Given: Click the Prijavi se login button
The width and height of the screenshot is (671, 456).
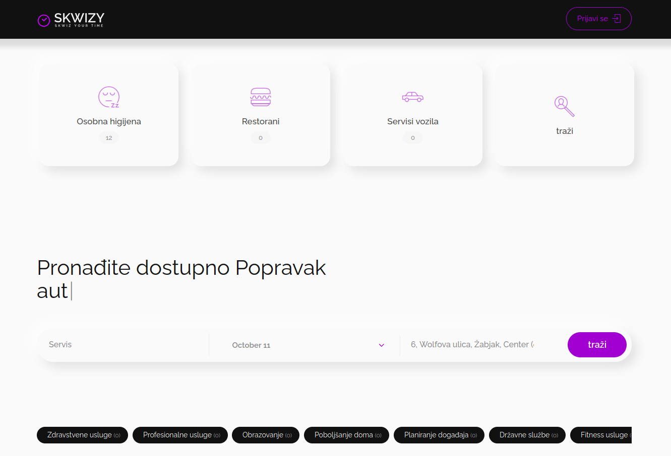Looking at the screenshot, I should (x=598, y=19).
